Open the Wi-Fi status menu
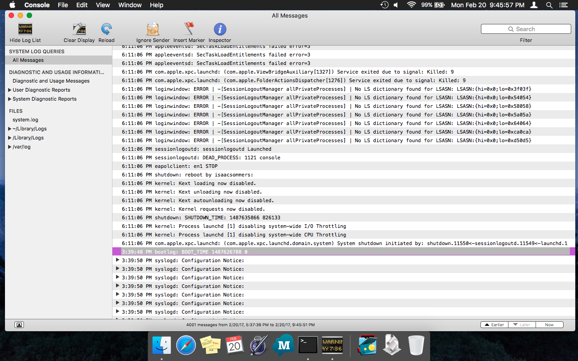The height and width of the screenshot is (361, 578). (x=411, y=5)
